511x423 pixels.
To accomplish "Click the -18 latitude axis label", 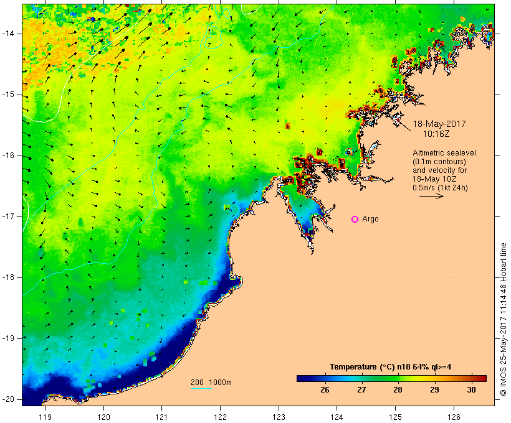I will [x=8, y=277].
